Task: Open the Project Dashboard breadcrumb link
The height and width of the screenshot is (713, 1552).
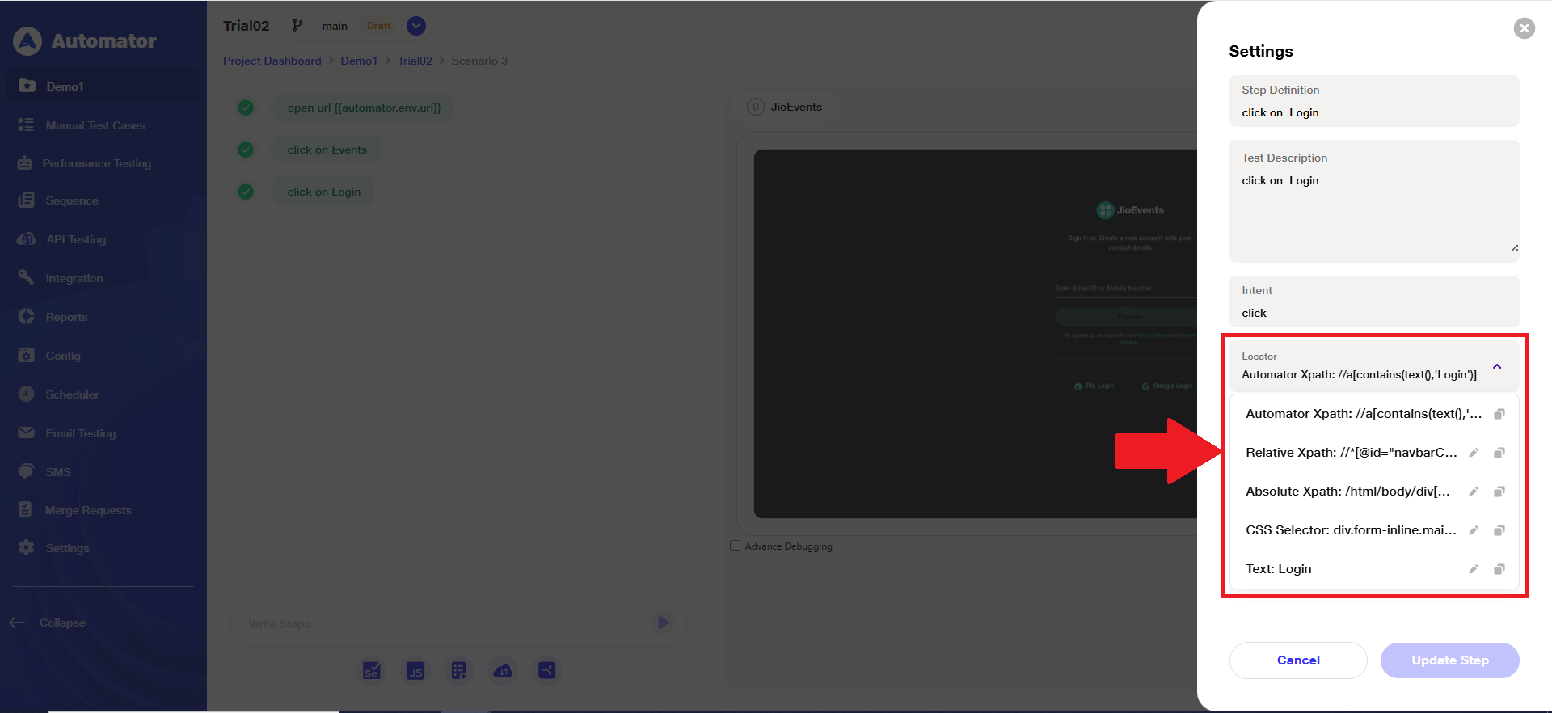Action: point(272,61)
